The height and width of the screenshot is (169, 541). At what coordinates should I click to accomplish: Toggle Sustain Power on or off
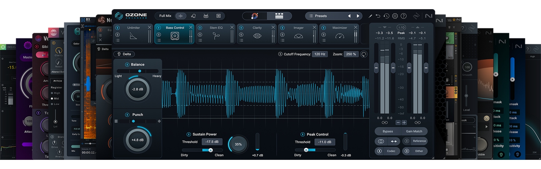(x=189, y=134)
